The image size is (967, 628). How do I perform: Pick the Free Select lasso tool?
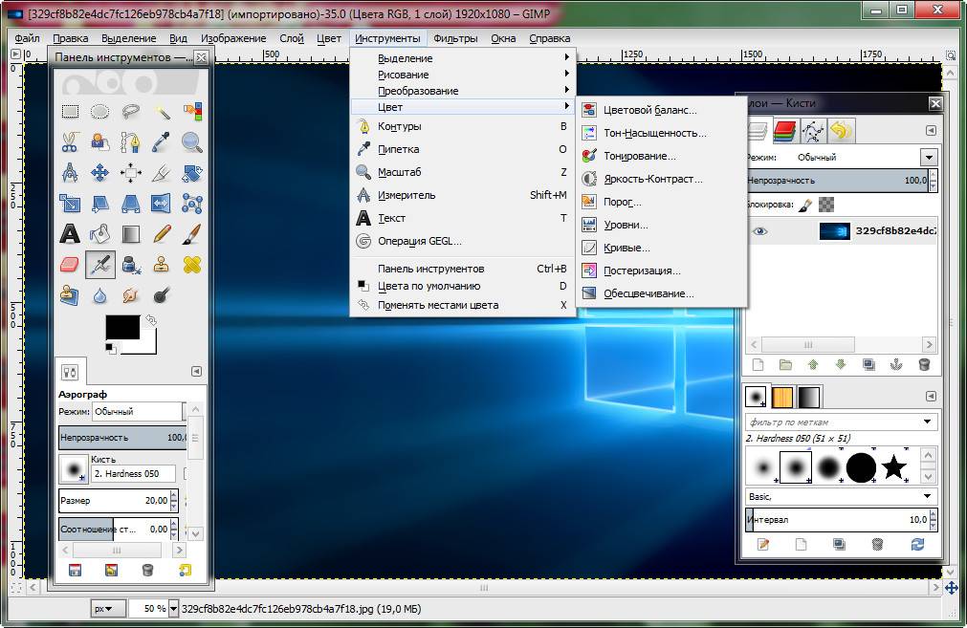coord(131,112)
